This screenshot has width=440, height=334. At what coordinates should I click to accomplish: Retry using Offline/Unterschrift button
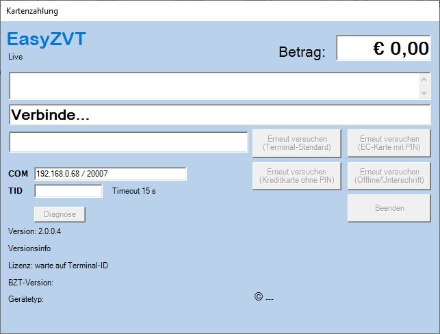tap(389, 176)
